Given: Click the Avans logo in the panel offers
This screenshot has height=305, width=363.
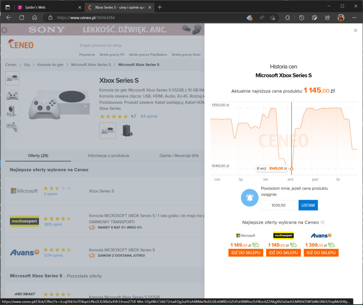Looking at the screenshot, I should [321, 236].
